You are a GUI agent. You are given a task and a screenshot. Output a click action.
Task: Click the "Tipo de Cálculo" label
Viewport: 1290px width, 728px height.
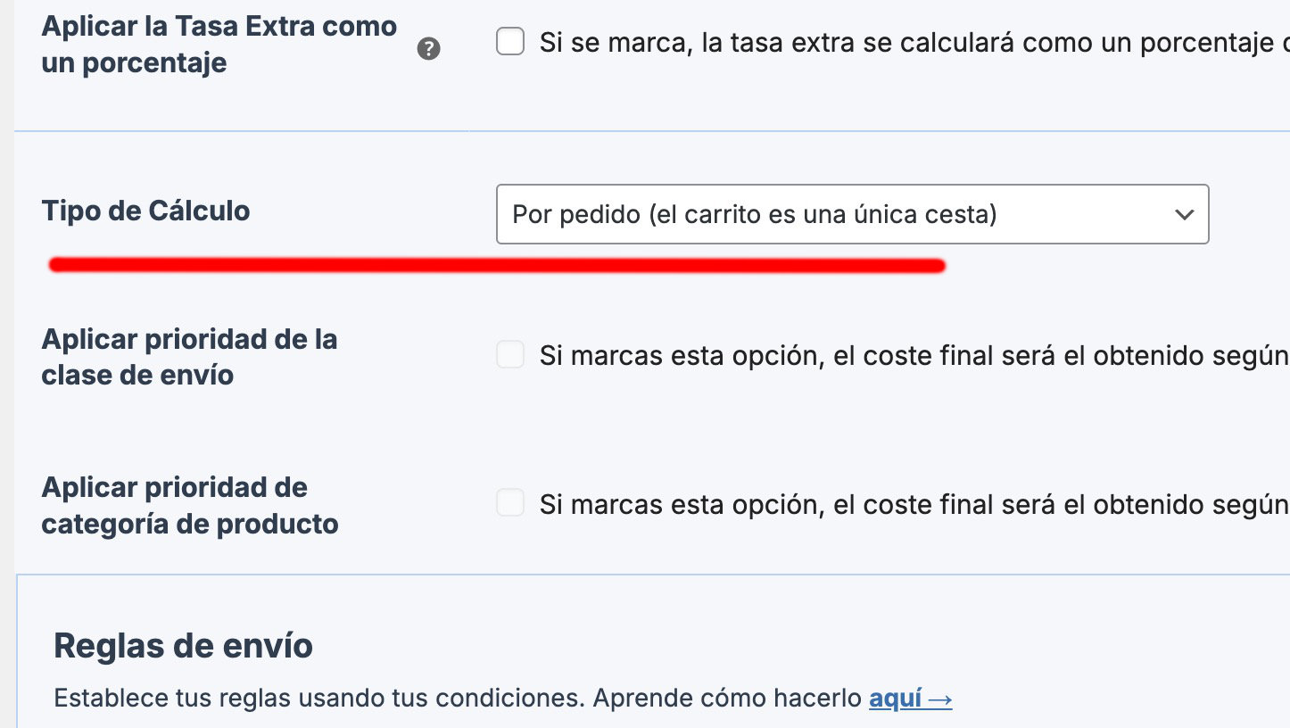coord(145,211)
